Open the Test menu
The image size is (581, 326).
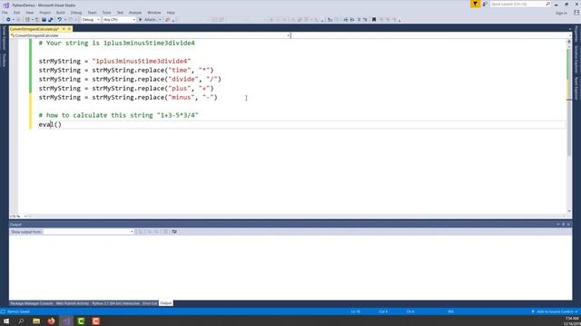click(x=120, y=13)
